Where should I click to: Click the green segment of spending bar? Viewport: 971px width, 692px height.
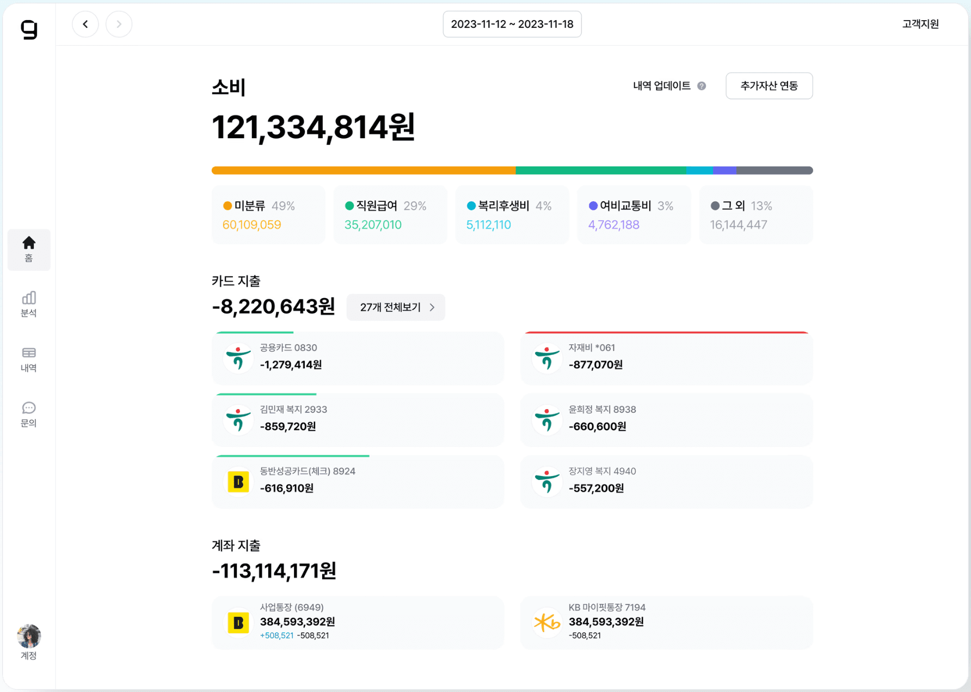[x=601, y=170]
